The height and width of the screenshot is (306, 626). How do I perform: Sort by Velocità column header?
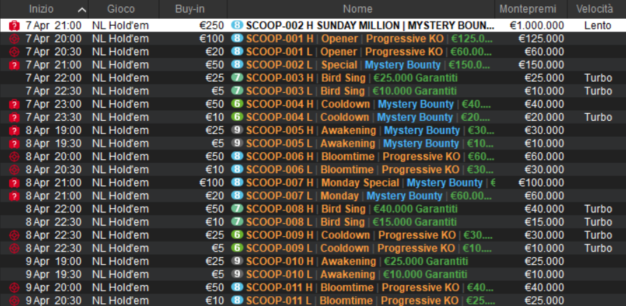pos(594,9)
